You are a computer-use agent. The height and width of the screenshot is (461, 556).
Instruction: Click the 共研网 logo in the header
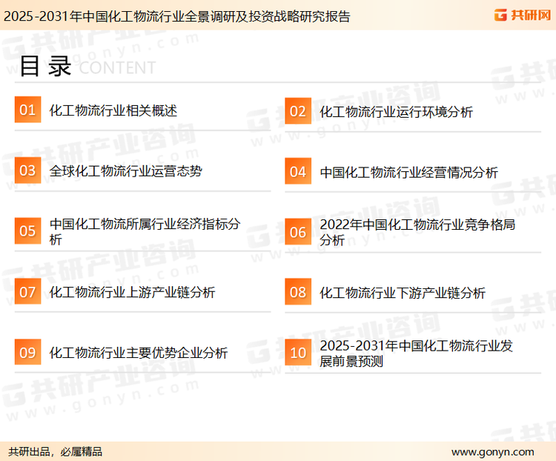(x=523, y=16)
